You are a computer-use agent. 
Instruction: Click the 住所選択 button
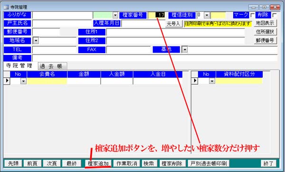265,32
